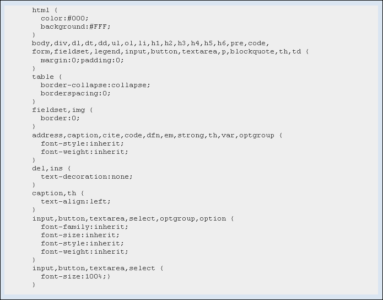383x300 pixels.
Task: Click the selector line ending in "optgroup,option {"
Action: click(x=133, y=218)
